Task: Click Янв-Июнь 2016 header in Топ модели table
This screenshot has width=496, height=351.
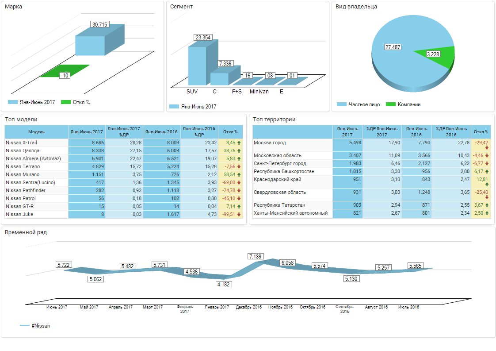Action: pos(161,132)
